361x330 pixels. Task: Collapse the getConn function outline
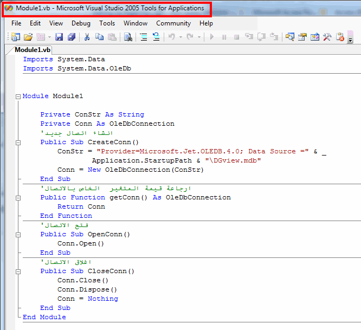[18, 198]
